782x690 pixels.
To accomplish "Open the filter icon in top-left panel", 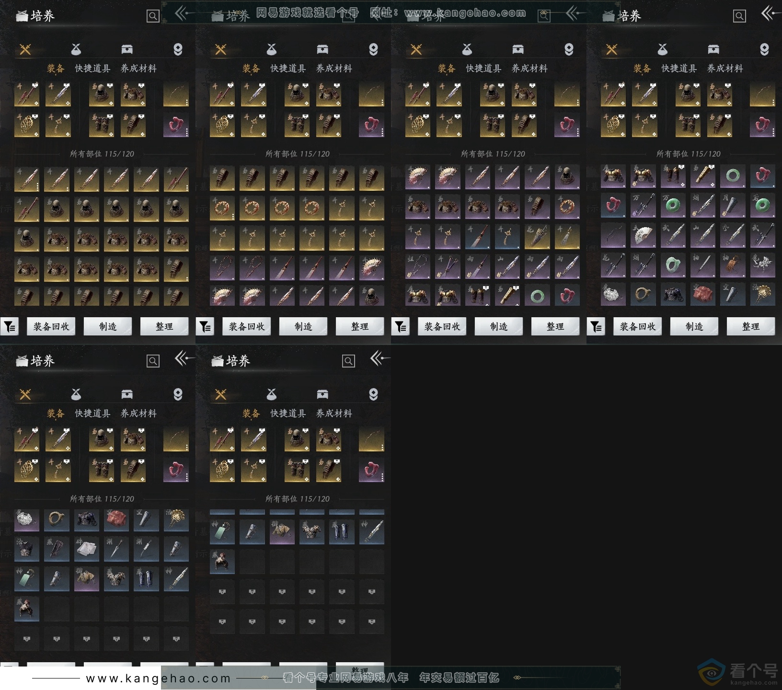I will 10,327.
